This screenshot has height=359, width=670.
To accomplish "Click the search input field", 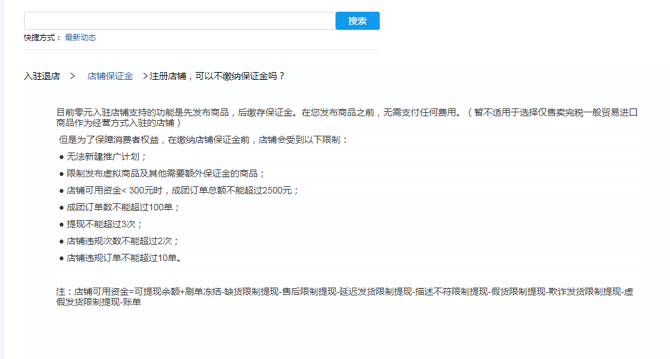I will [180, 21].
